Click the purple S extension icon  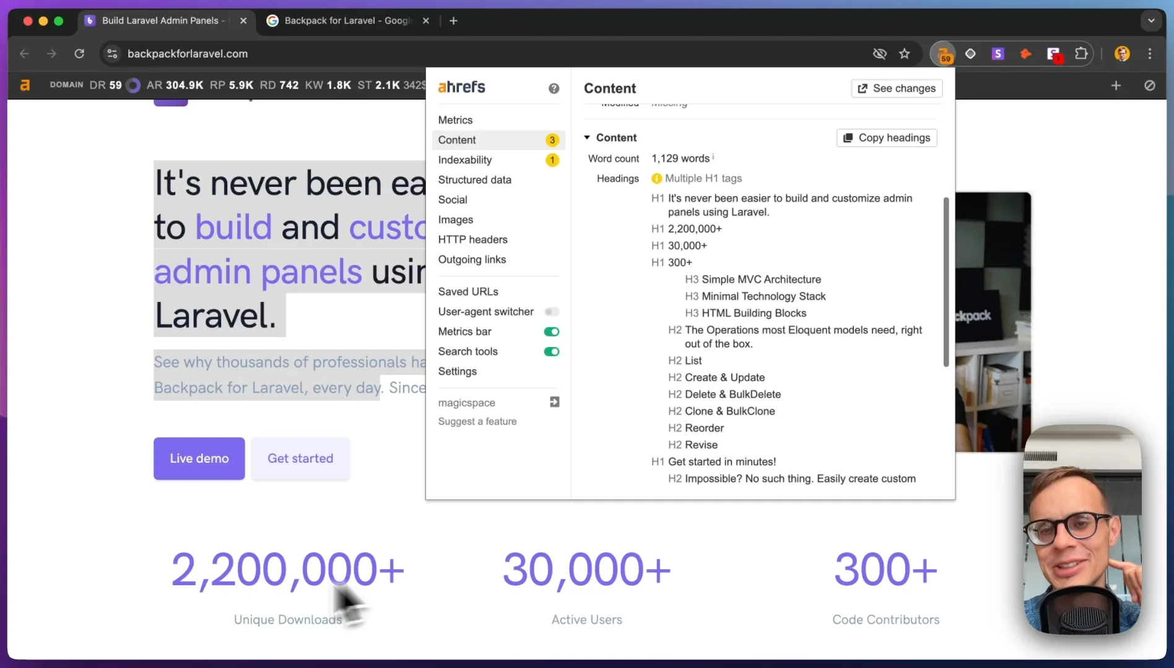[x=998, y=54]
